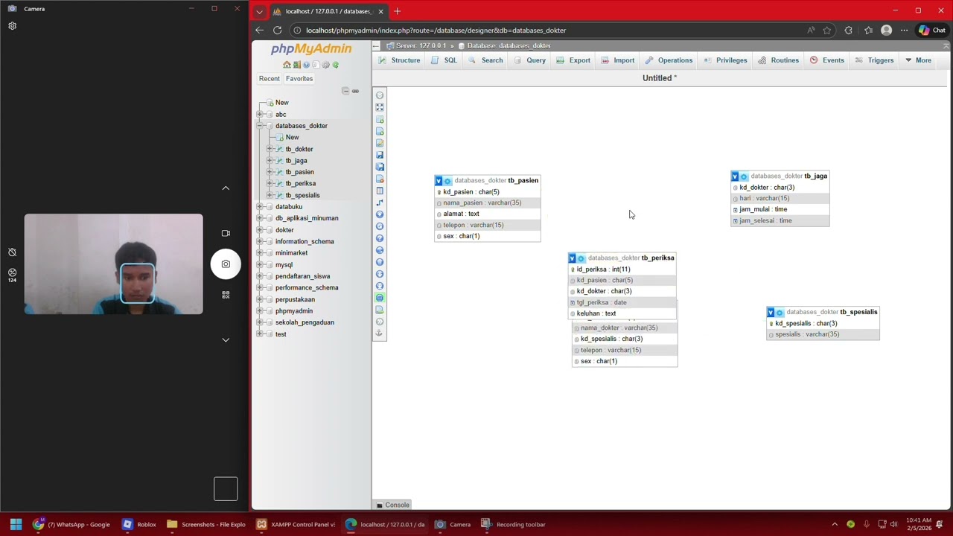
Task: Switch to the Search tab
Action: coord(485,60)
